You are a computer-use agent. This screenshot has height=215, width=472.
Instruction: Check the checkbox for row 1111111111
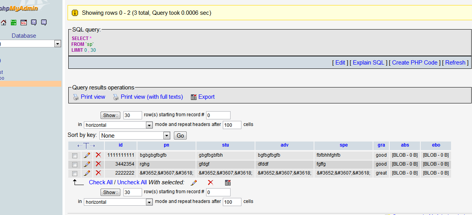point(75,155)
